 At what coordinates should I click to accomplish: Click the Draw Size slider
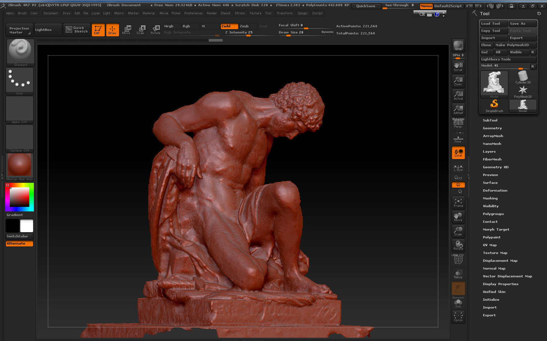click(x=305, y=33)
